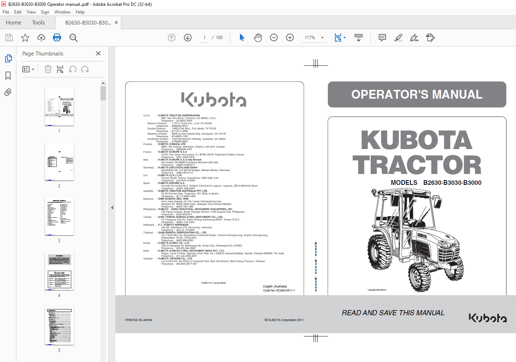Add document to starred with star icon

25,38
